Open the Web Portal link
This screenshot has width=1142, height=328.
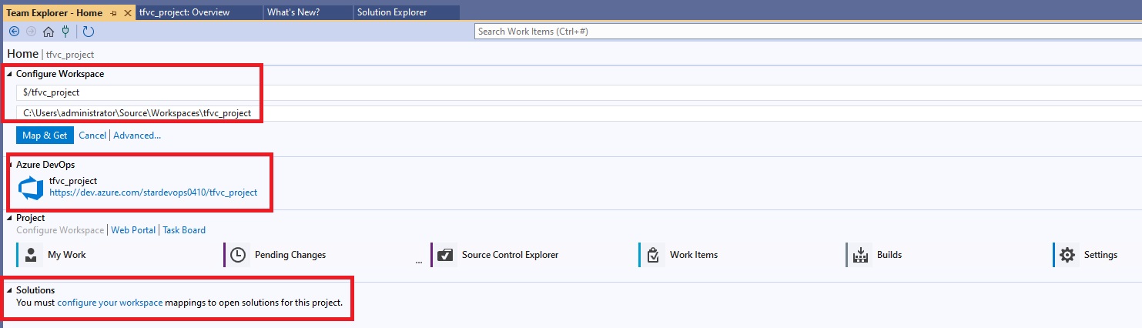[133, 230]
